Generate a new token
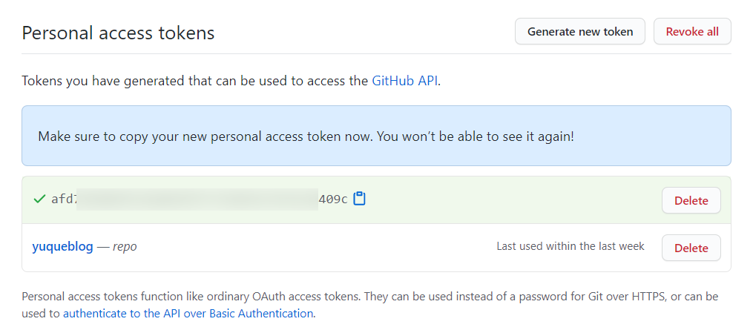Image resolution: width=753 pixels, height=330 pixels. click(x=579, y=32)
